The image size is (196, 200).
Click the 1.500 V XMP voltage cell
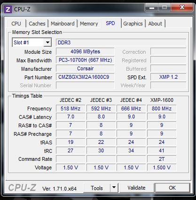point(162,167)
